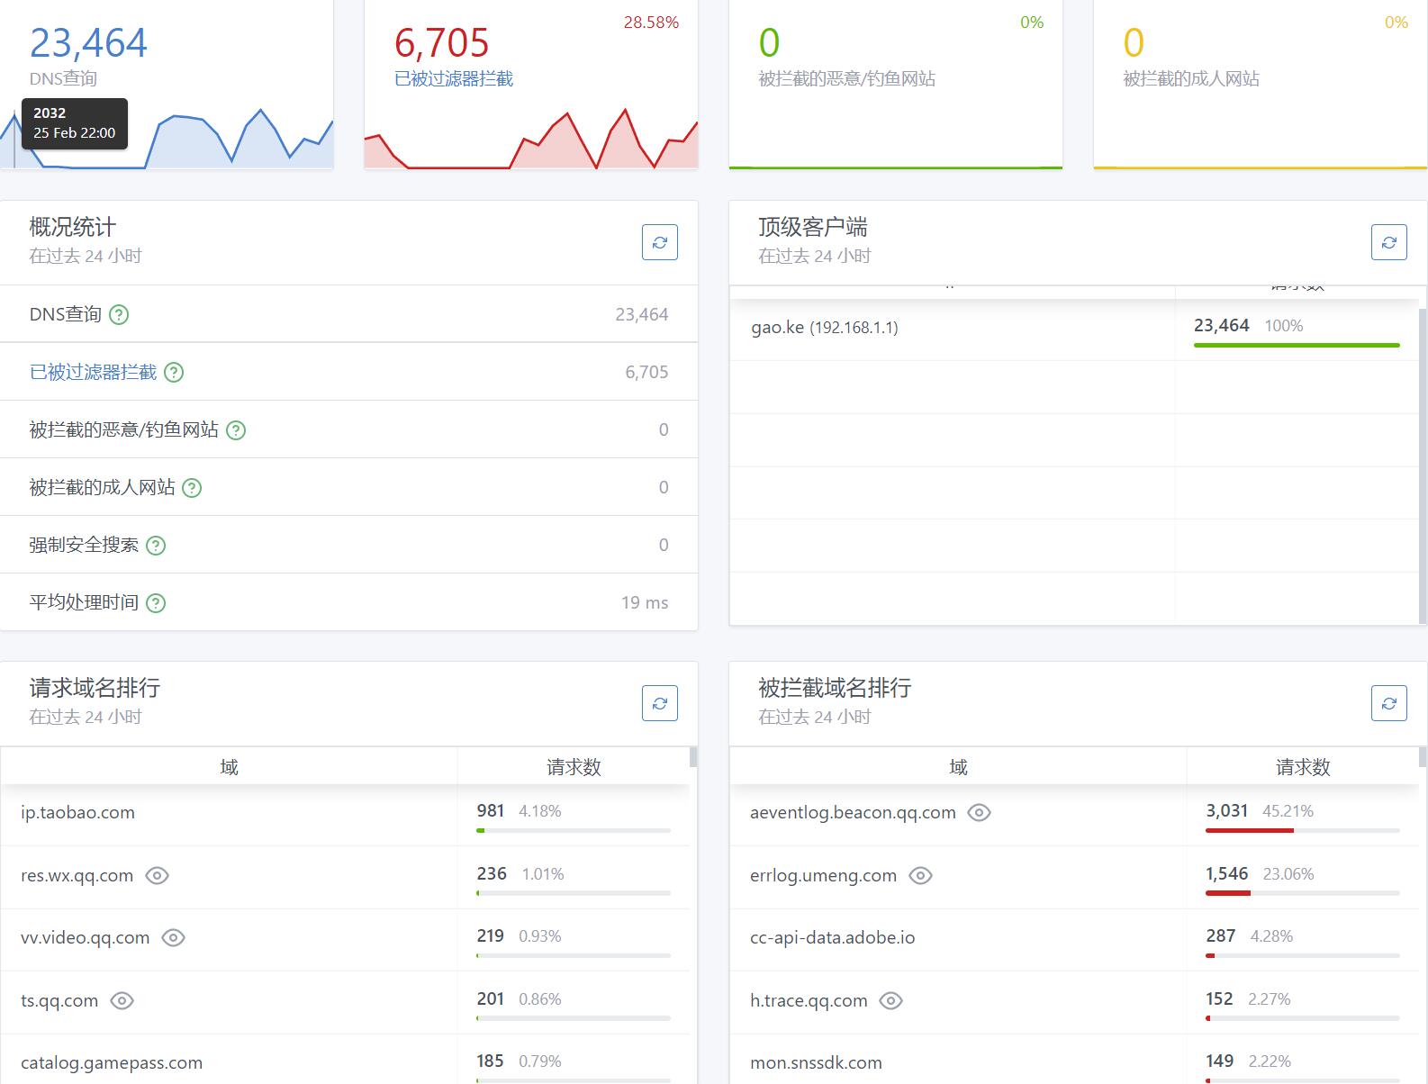Refresh the 顶级客户端 panel
This screenshot has height=1084, width=1428.
(1388, 242)
